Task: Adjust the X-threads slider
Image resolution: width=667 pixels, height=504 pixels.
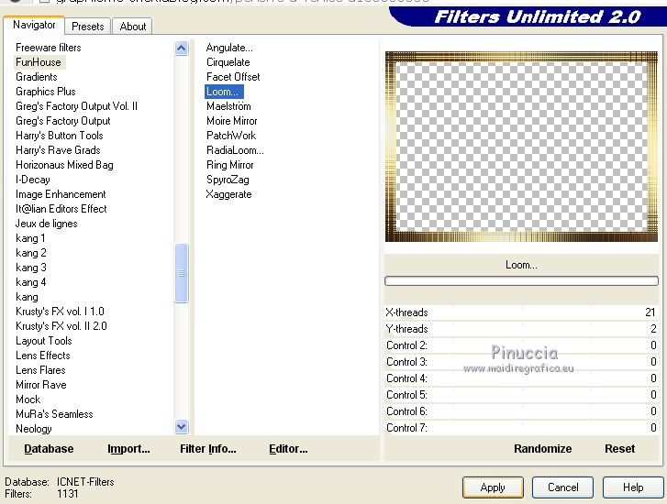Action: click(x=521, y=312)
